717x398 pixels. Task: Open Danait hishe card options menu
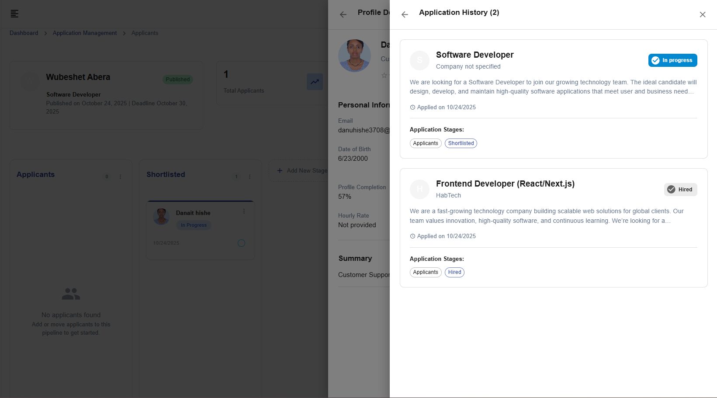pyautogui.click(x=244, y=211)
